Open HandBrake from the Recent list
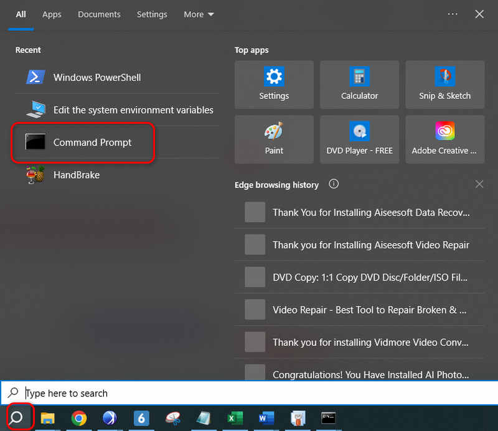Image resolution: width=498 pixels, height=431 pixels. [x=117, y=175]
